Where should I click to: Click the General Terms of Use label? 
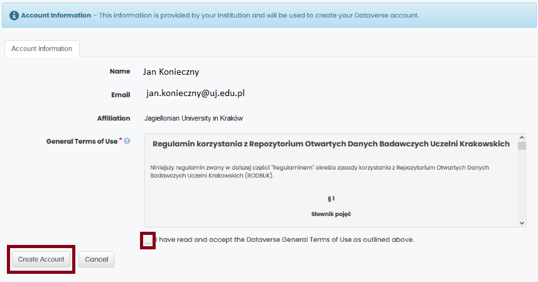point(82,141)
